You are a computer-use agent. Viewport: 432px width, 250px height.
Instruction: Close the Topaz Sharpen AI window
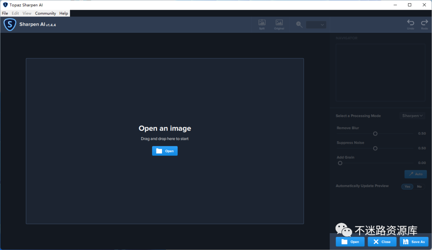click(x=424, y=5)
